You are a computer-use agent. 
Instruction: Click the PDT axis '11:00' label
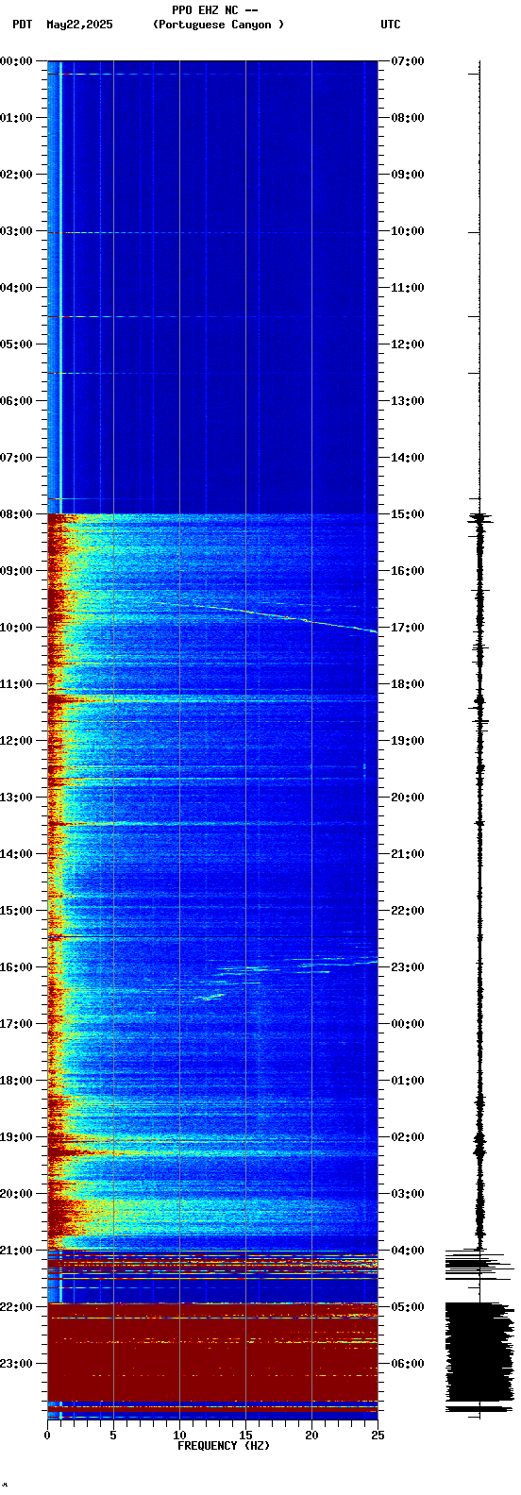pyautogui.click(x=16, y=684)
